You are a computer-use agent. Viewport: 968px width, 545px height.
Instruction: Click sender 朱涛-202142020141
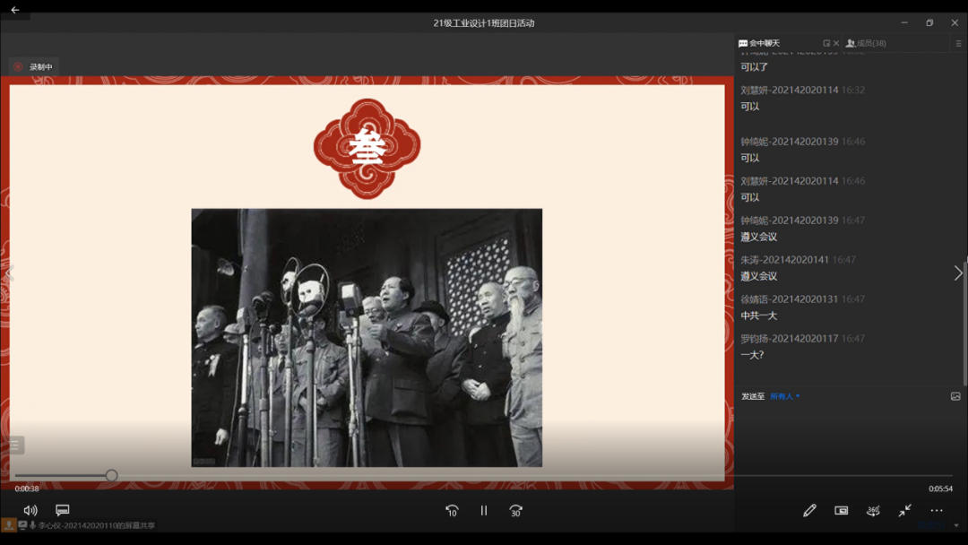pos(784,260)
